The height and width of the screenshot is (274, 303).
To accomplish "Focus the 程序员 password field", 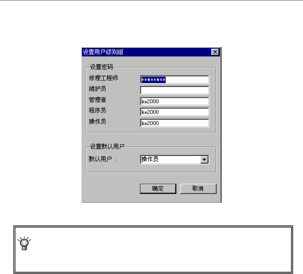I will 175,112.
